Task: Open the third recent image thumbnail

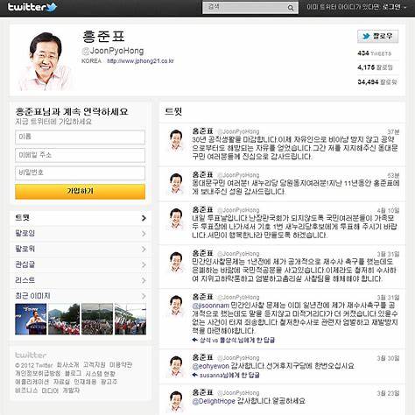Action: tap(97, 319)
